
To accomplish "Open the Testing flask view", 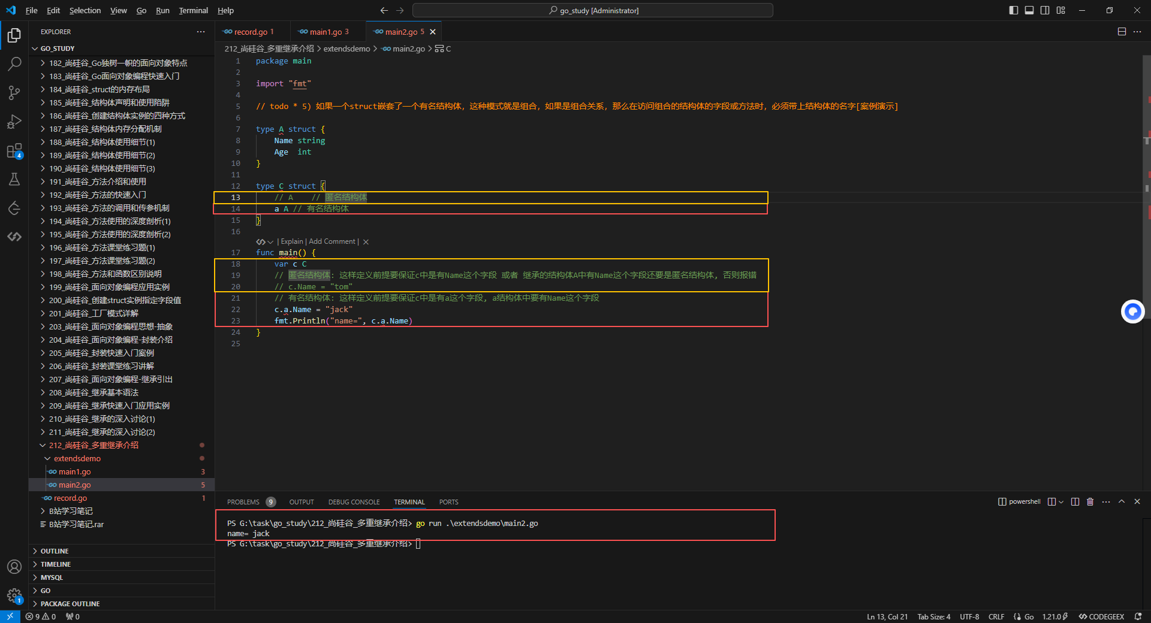I will (x=14, y=179).
